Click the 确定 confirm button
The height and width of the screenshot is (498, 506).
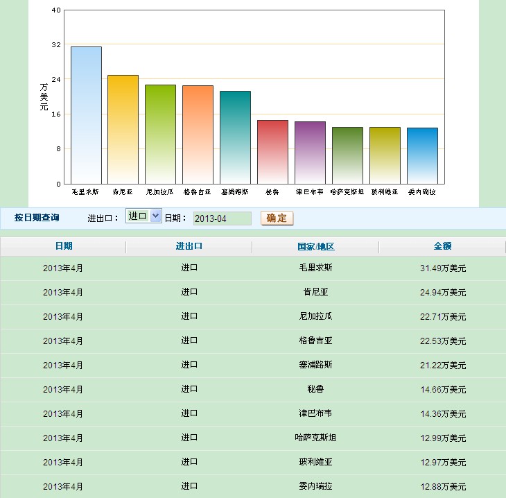click(x=277, y=218)
